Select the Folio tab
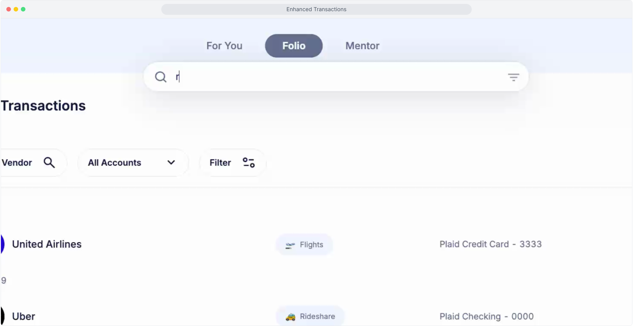 [x=294, y=46]
